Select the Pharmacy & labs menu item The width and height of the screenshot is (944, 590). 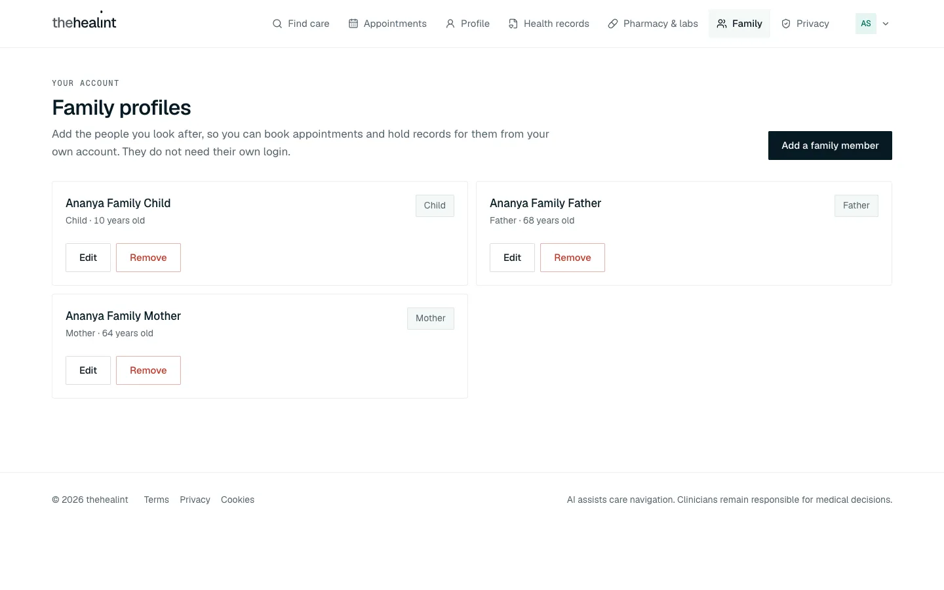[x=653, y=24]
